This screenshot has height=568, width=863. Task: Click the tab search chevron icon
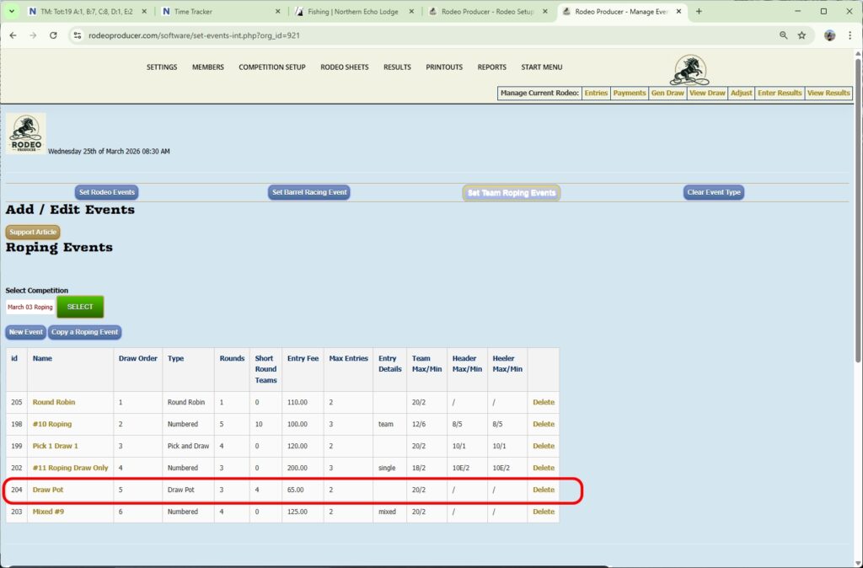[x=12, y=12]
